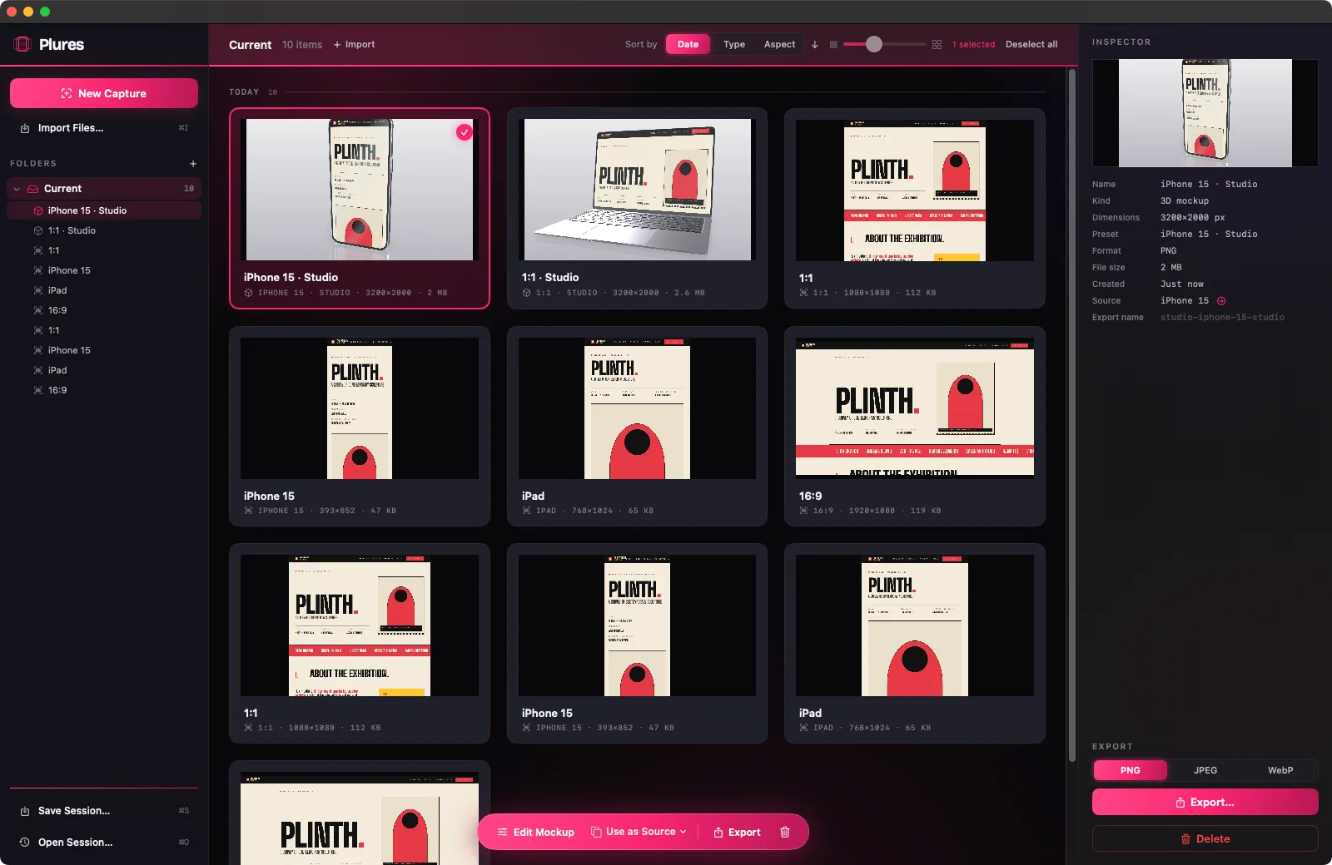Start a New Capture
Image resolution: width=1332 pixels, height=865 pixels.
[104, 93]
